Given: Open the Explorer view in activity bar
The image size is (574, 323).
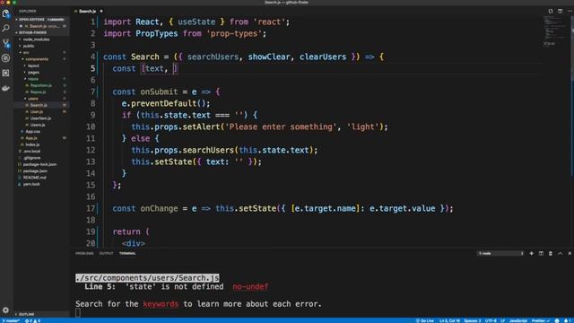Looking at the screenshot, I should pos(6,14).
